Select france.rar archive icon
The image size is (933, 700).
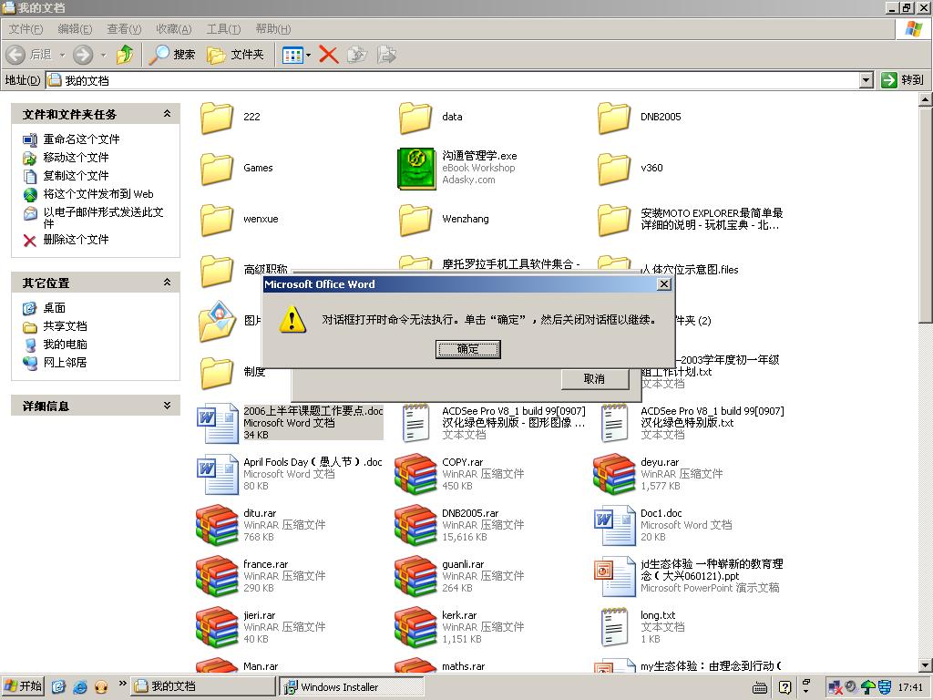[x=217, y=577]
